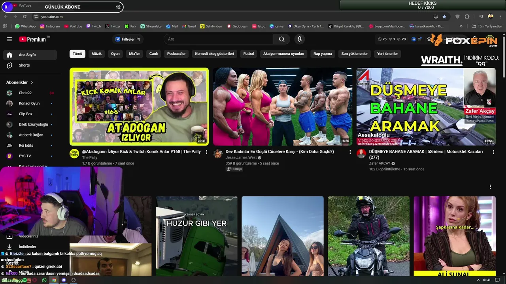Open the İndirilenler sidebar entry
The height and width of the screenshot is (284, 506).
(x=30, y=247)
